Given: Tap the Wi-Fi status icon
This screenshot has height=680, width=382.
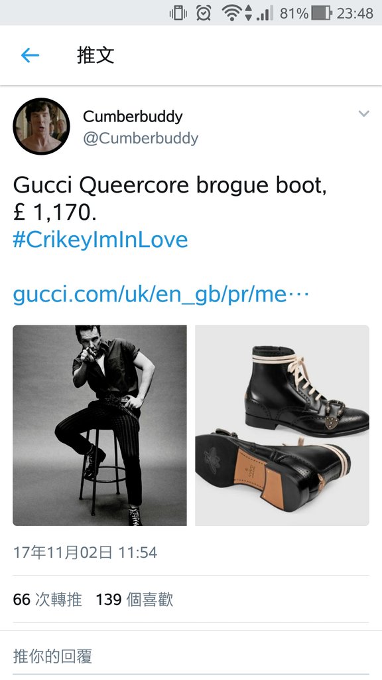Looking at the screenshot, I should (231, 13).
